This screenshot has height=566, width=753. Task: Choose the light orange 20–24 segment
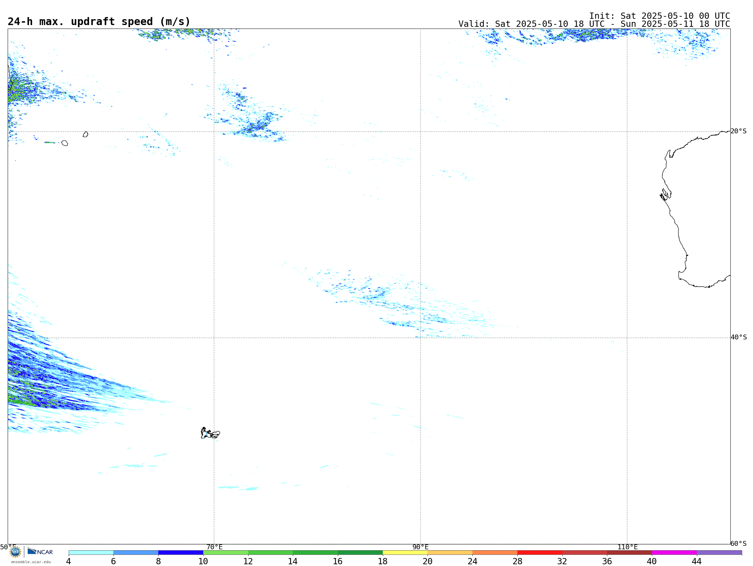tap(450, 552)
